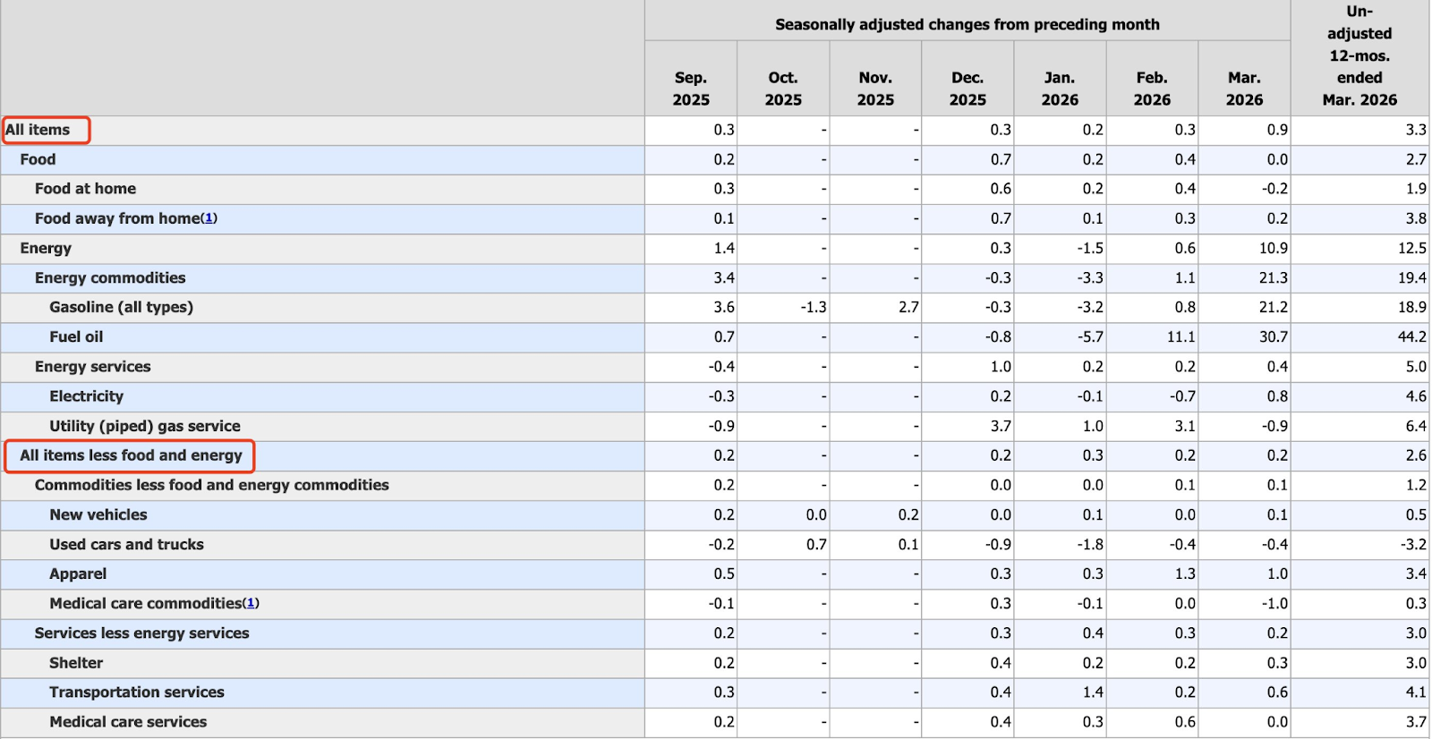The height and width of the screenshot is (739, 1432).
Task: Select the Sep. 2025 column header
Action: 691,89
